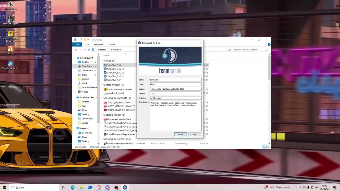
Task: Select 3D-Objekte under Dieser PC
Action: [87, 133]
